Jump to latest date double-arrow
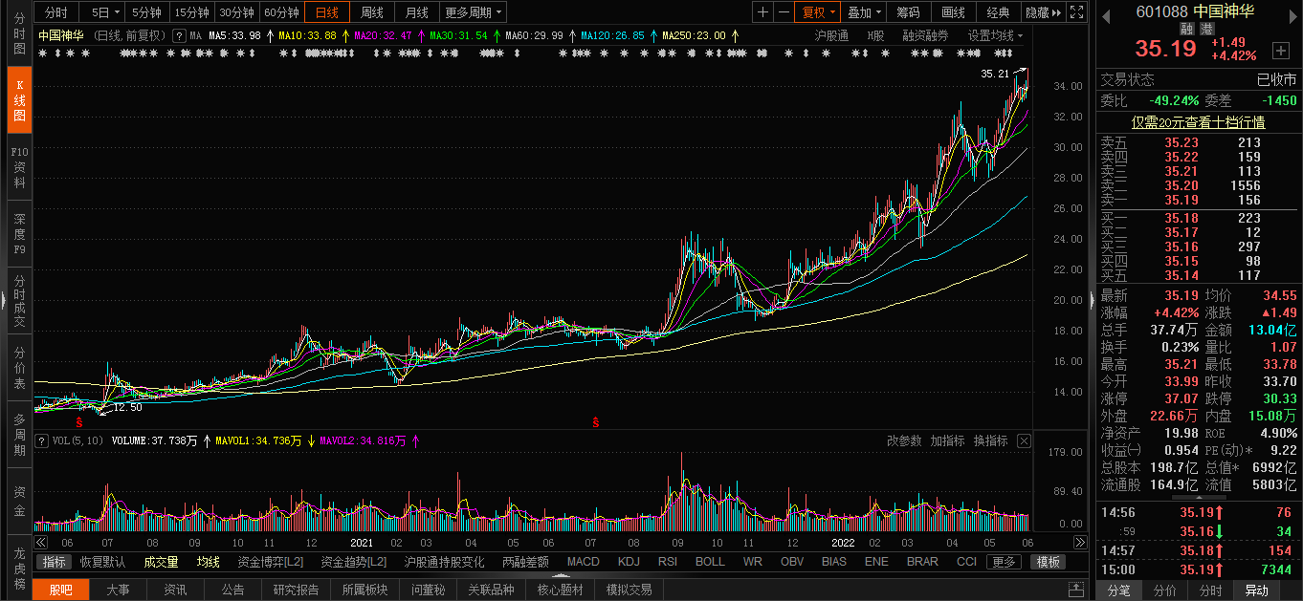 click(x=1080, y=542)
